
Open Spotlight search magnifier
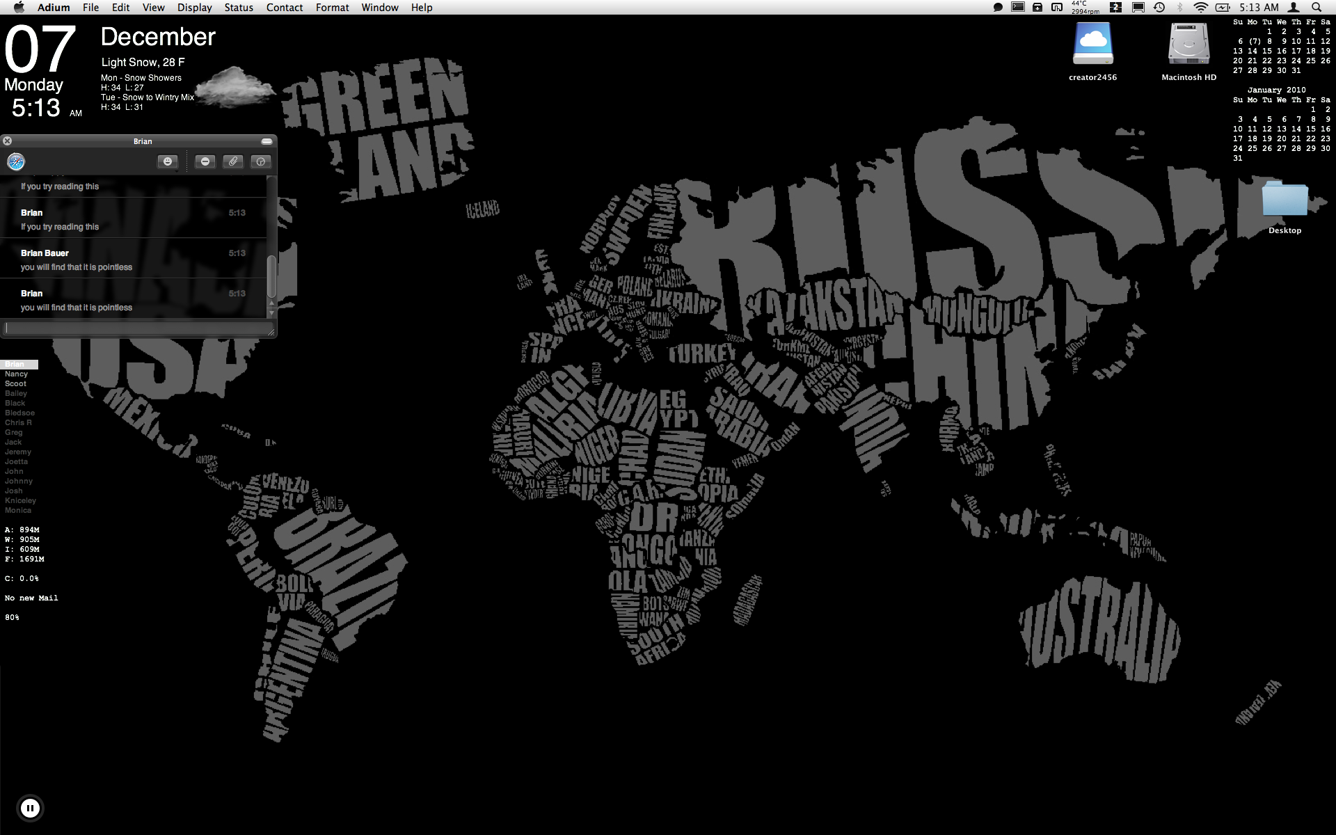coord(1317,7)
